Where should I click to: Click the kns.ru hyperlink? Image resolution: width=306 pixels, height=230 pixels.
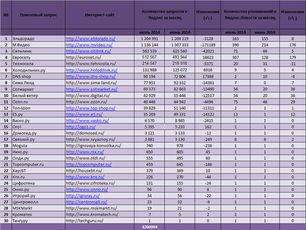[85, 177]
